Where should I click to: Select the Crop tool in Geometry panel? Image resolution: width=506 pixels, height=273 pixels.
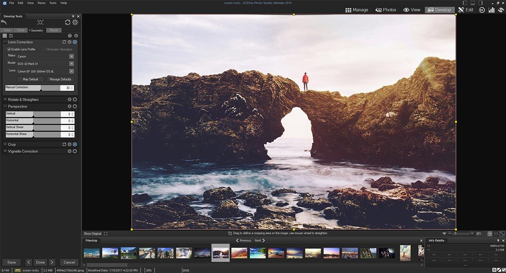pos(11,35)
